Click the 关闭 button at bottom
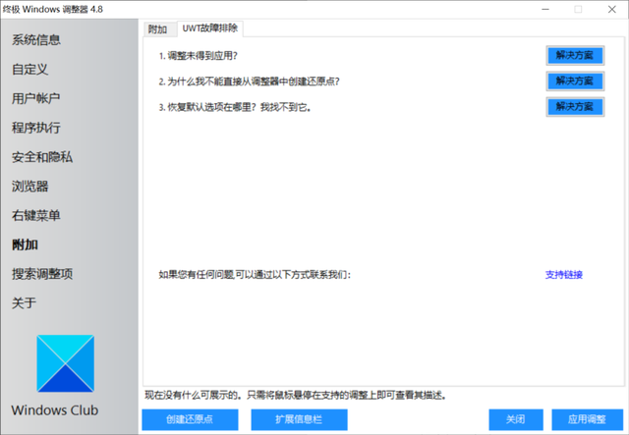Screen dimensions: 629x435 tap(515, 419)
